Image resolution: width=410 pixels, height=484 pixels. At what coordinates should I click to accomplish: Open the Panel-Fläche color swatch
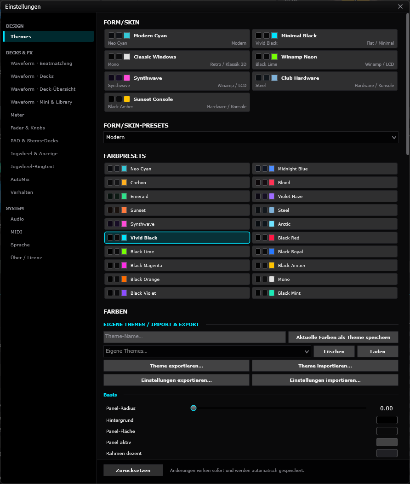click(387, 431)
